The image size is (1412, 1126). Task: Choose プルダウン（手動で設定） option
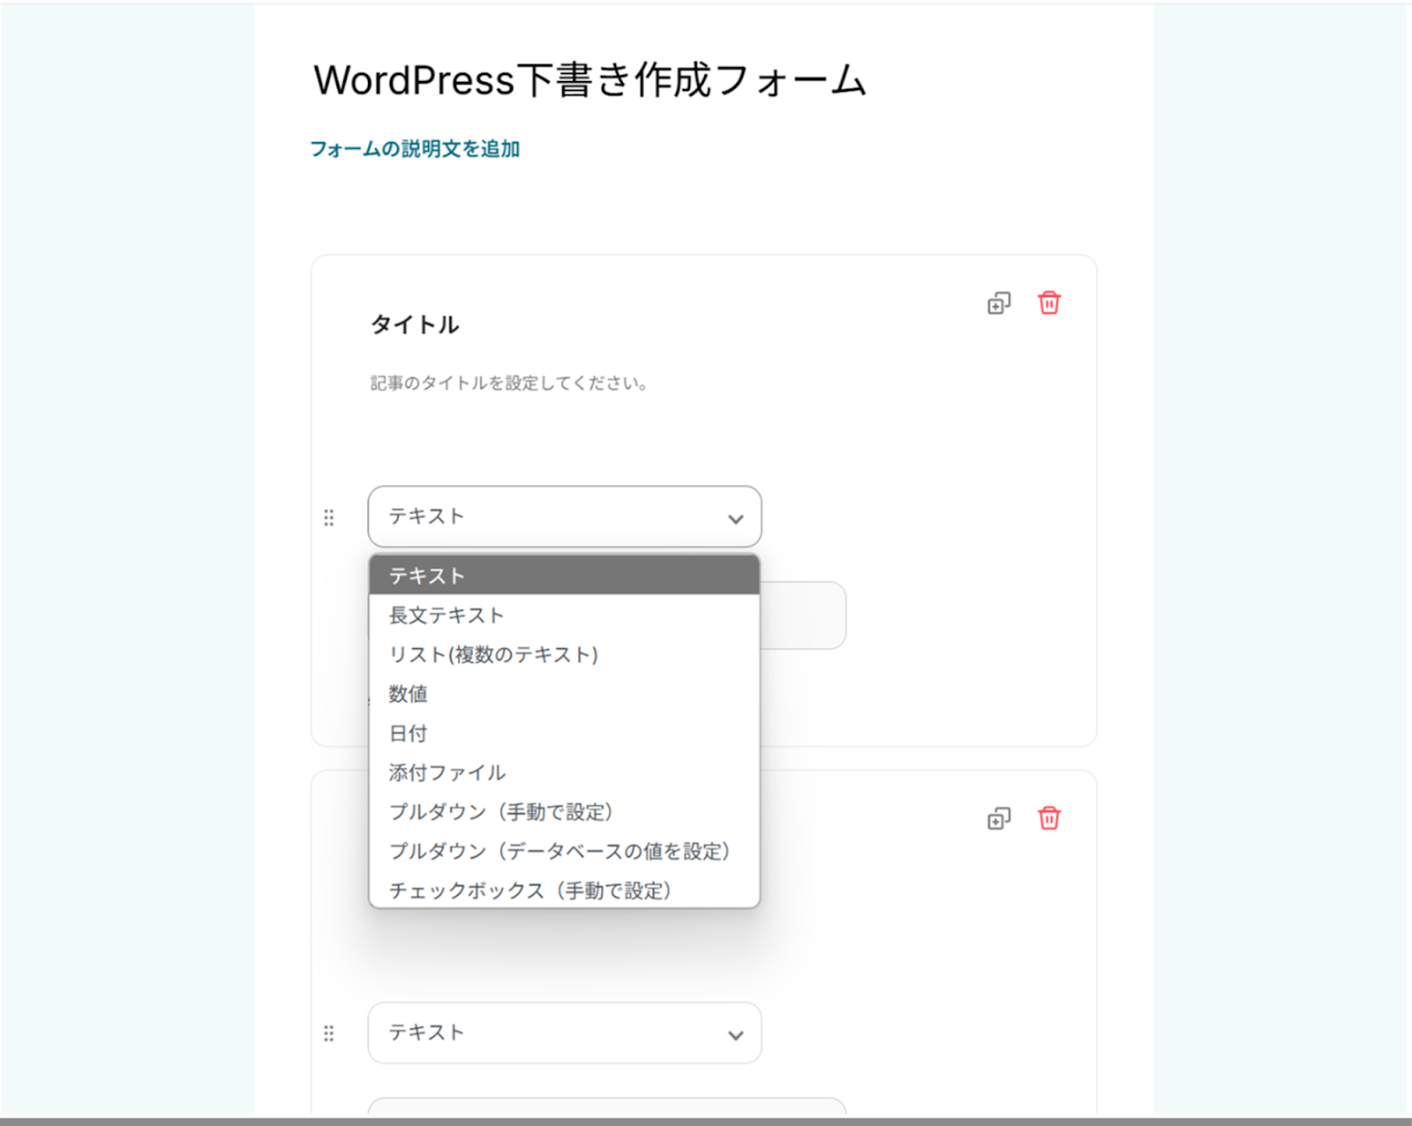(x=565, y=812)
